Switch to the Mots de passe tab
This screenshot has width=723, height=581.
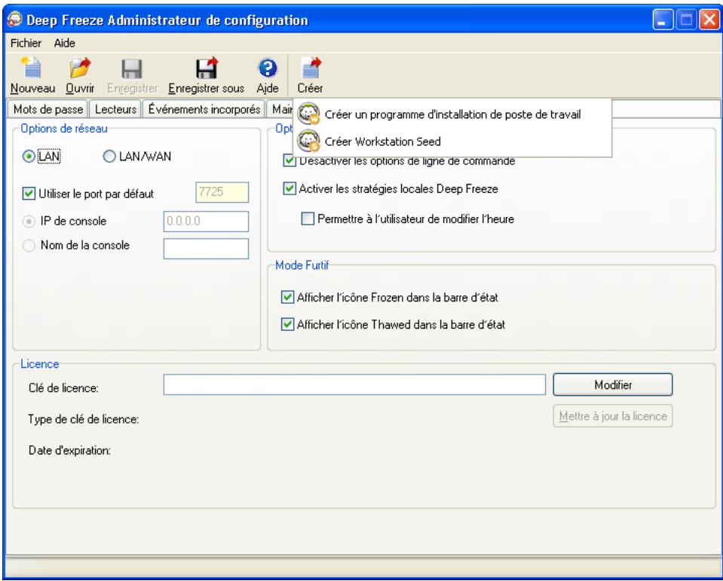(x=48, y=109)
